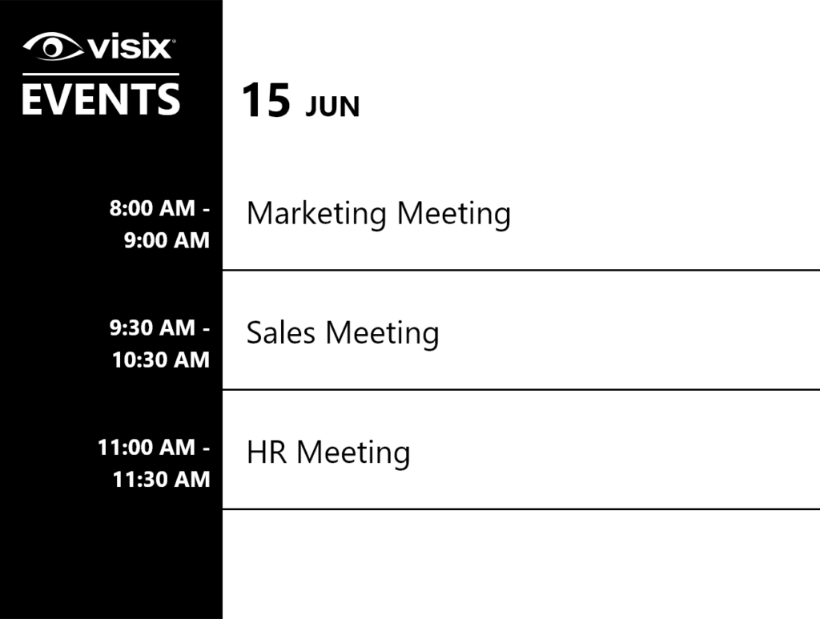This screenshot has width=820, height=619.
Task: Click the visix wordmark text
Action: pyautogui.click(x=130, y=47)
